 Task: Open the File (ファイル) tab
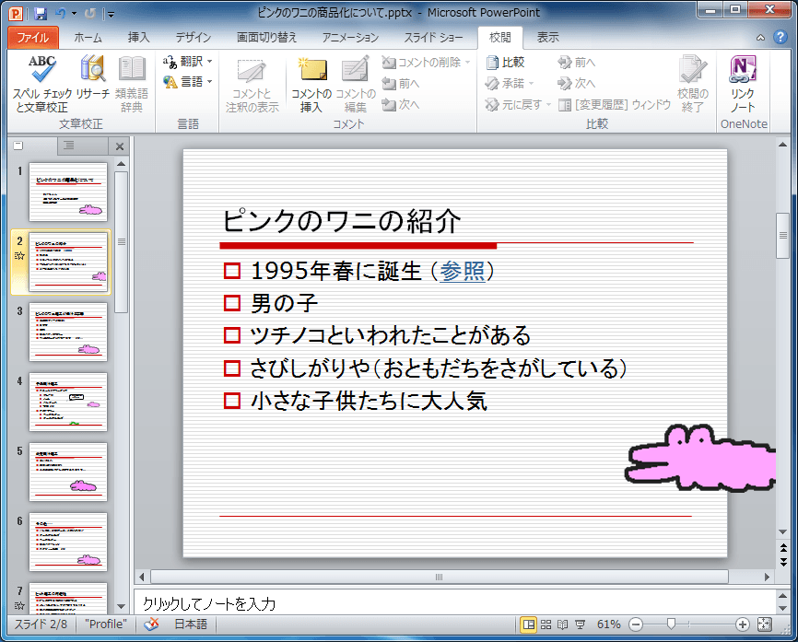click(33, 38)
